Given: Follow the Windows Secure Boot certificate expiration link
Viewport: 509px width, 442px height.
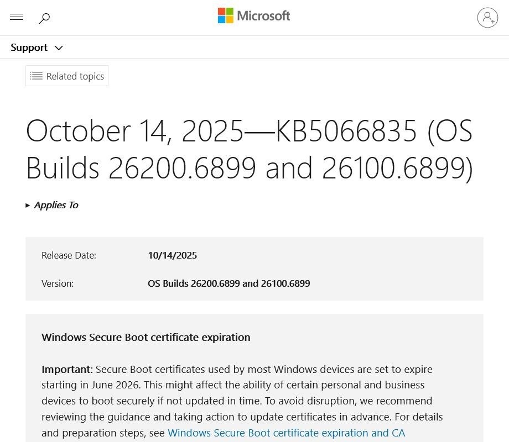Looking at the screenshot, I should [287, 433].
